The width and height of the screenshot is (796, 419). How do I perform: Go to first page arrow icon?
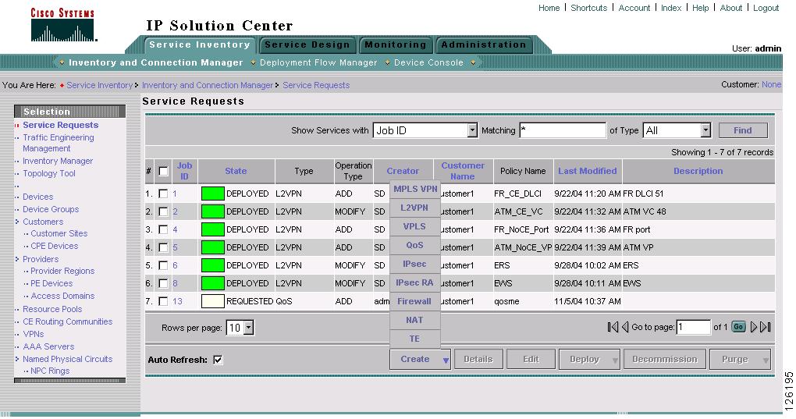613,327
